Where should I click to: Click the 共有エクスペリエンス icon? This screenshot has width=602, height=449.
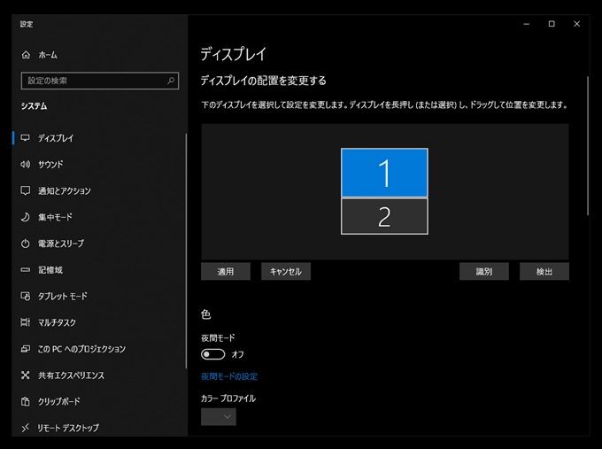[x=26, y=375]
